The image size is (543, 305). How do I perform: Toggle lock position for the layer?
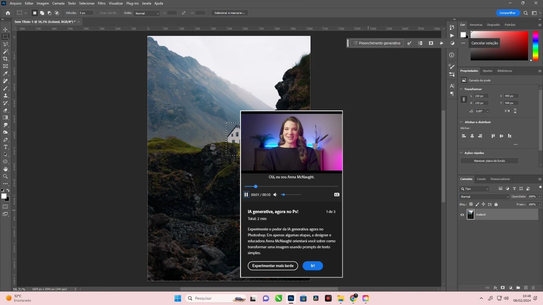click(x=483, y=204)
